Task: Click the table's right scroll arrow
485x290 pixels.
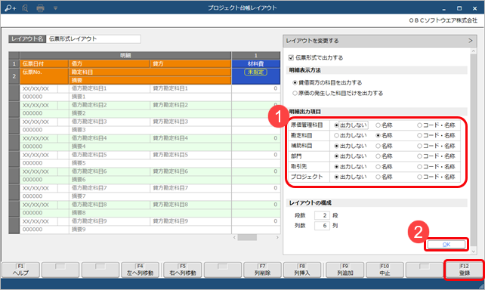Action: [x=277, y=237]
